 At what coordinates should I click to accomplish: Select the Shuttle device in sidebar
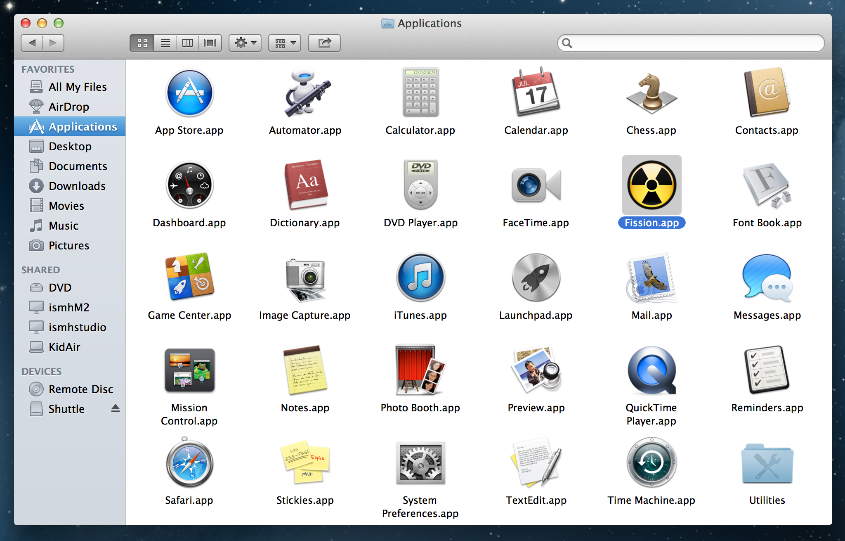pos(70,409)
